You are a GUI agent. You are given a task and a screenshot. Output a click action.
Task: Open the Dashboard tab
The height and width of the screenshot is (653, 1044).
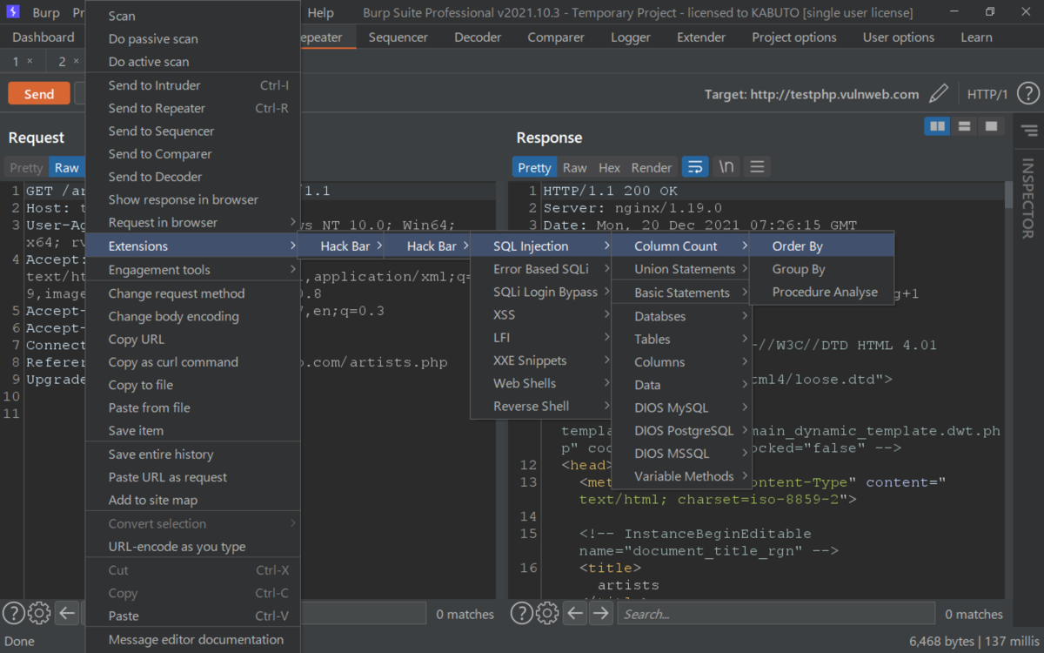tap(43, 37)
